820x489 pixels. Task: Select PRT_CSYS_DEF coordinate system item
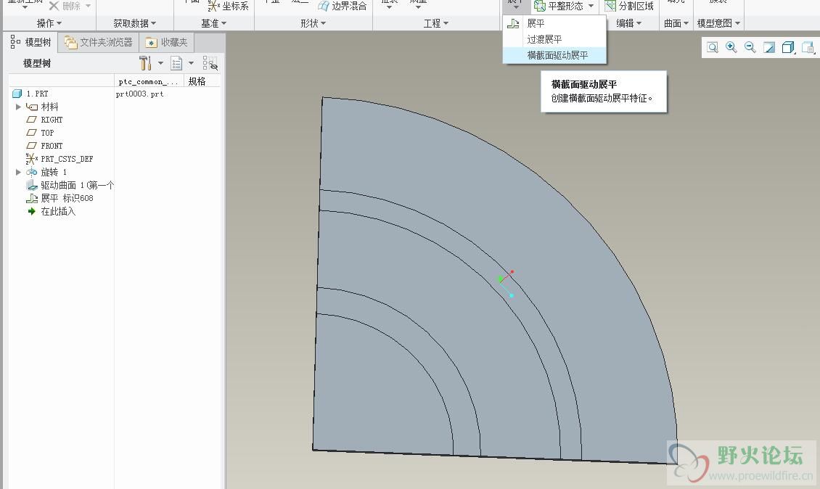click(x=60, y=159)
